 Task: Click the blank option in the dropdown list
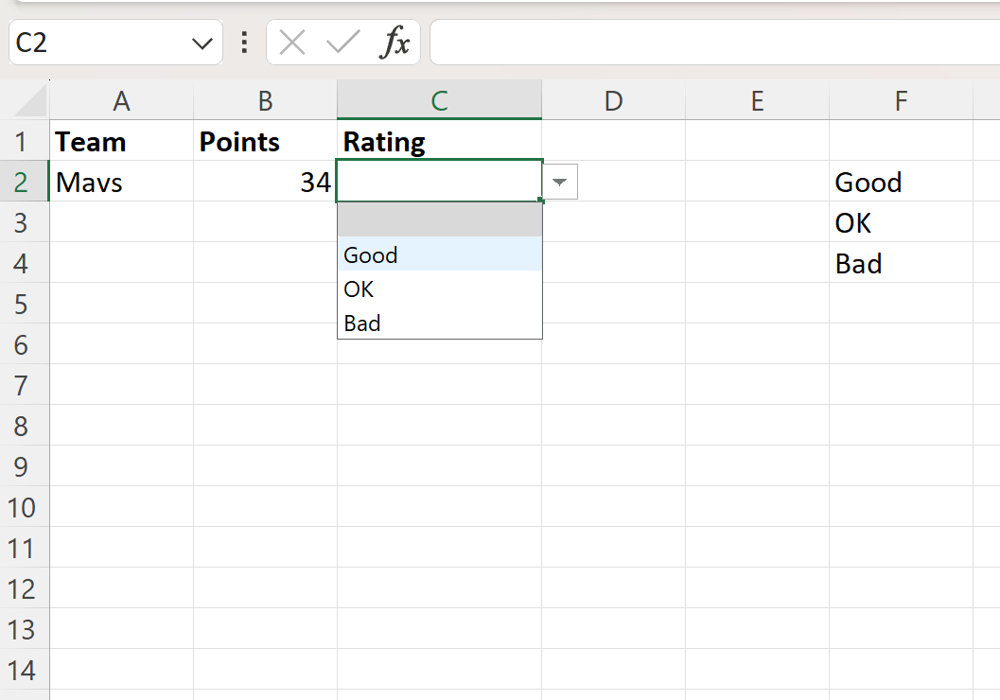[x=440, y=219]
